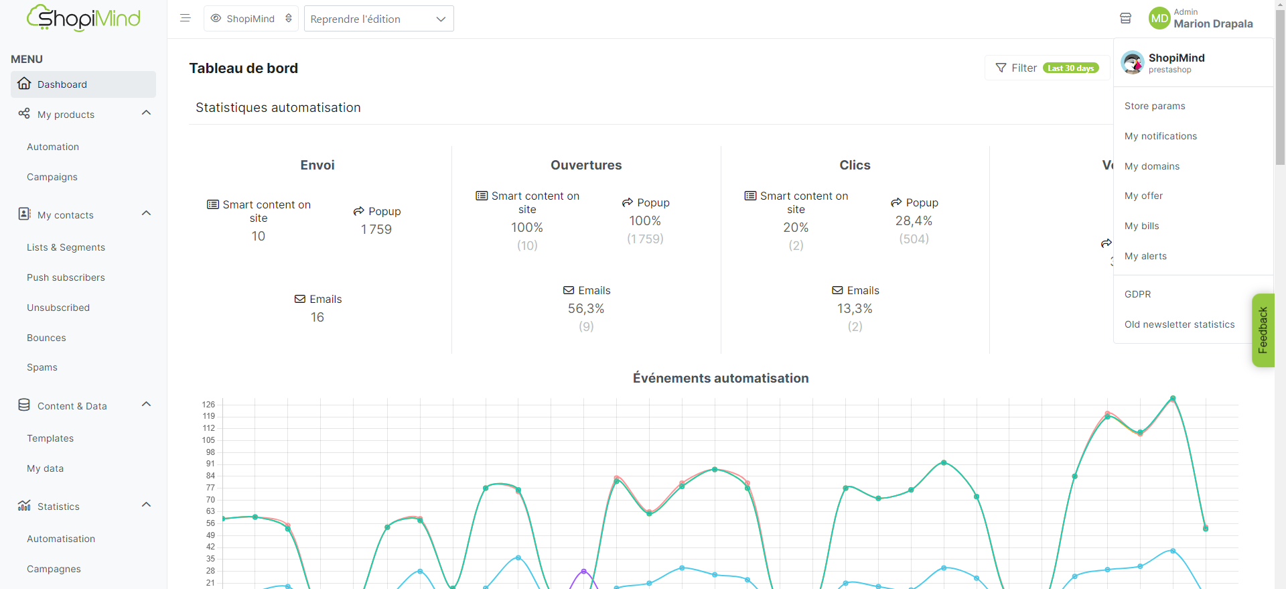
Task: Click the Statistiques automatisation section title
Action: click(278, 108)
